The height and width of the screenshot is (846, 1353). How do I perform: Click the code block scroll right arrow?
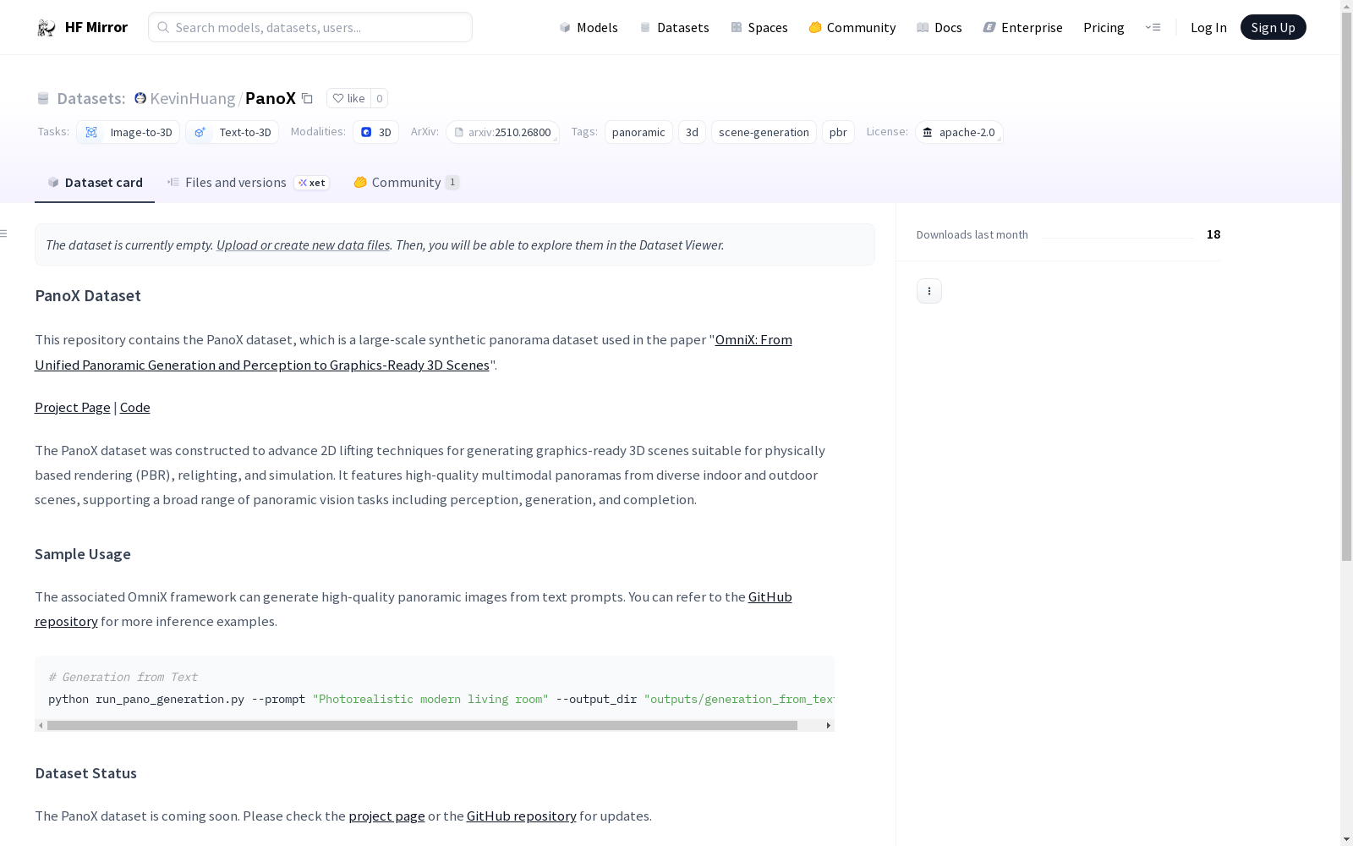click(x=829, y=726)
